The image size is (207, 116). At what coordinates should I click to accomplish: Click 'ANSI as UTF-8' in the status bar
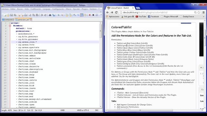click(x=83, y=110)
